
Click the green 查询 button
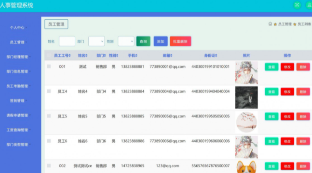[143, 41]
